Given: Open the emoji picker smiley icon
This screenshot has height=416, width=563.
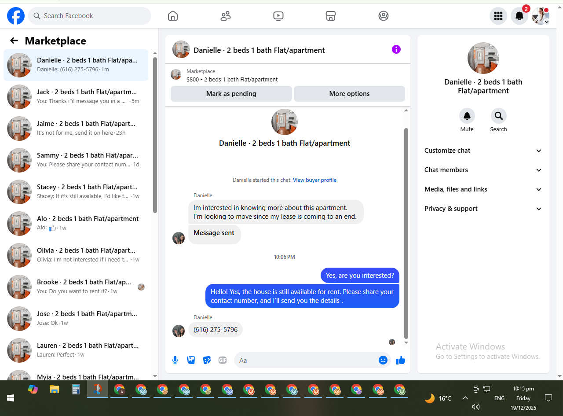Looking at the screenshot, I should [x=383, y=360].
